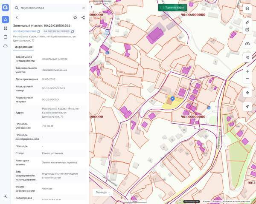The width and height of the screenshot is (256, 204).
Task: Activate the edit drawing tool
Action: pyautogui.click(x=247, y=30)
